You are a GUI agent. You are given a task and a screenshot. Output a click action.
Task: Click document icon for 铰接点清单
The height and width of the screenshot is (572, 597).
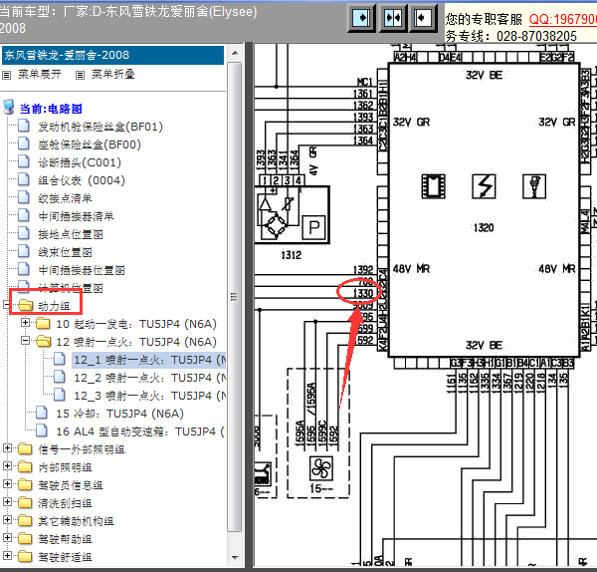(x=24, y=197)
